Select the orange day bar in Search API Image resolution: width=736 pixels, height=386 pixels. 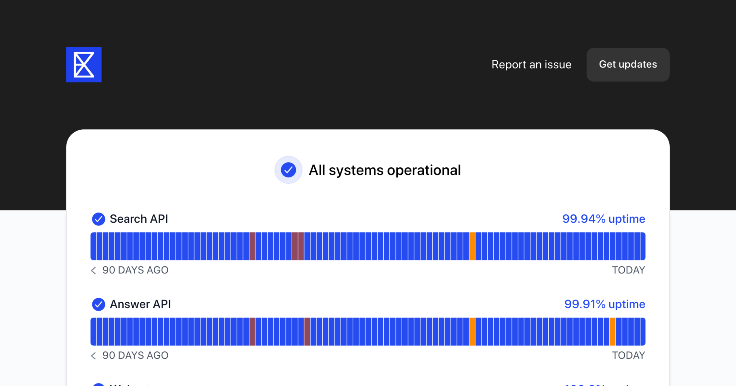point(472,246)
